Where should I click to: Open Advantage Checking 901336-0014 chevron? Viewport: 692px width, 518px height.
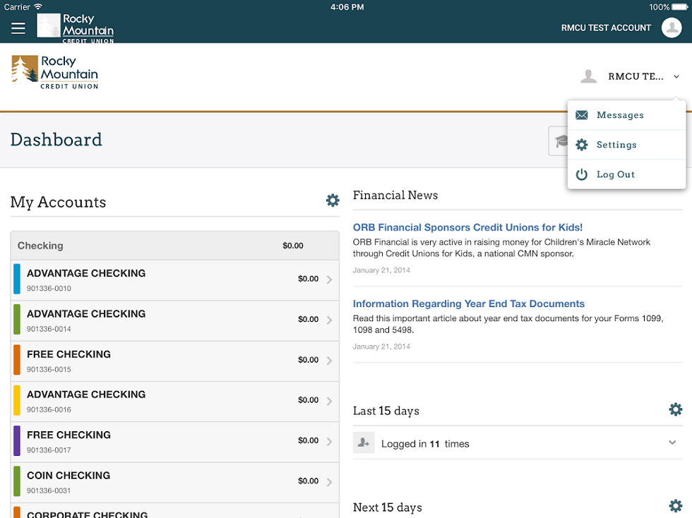tap(329, 320)
